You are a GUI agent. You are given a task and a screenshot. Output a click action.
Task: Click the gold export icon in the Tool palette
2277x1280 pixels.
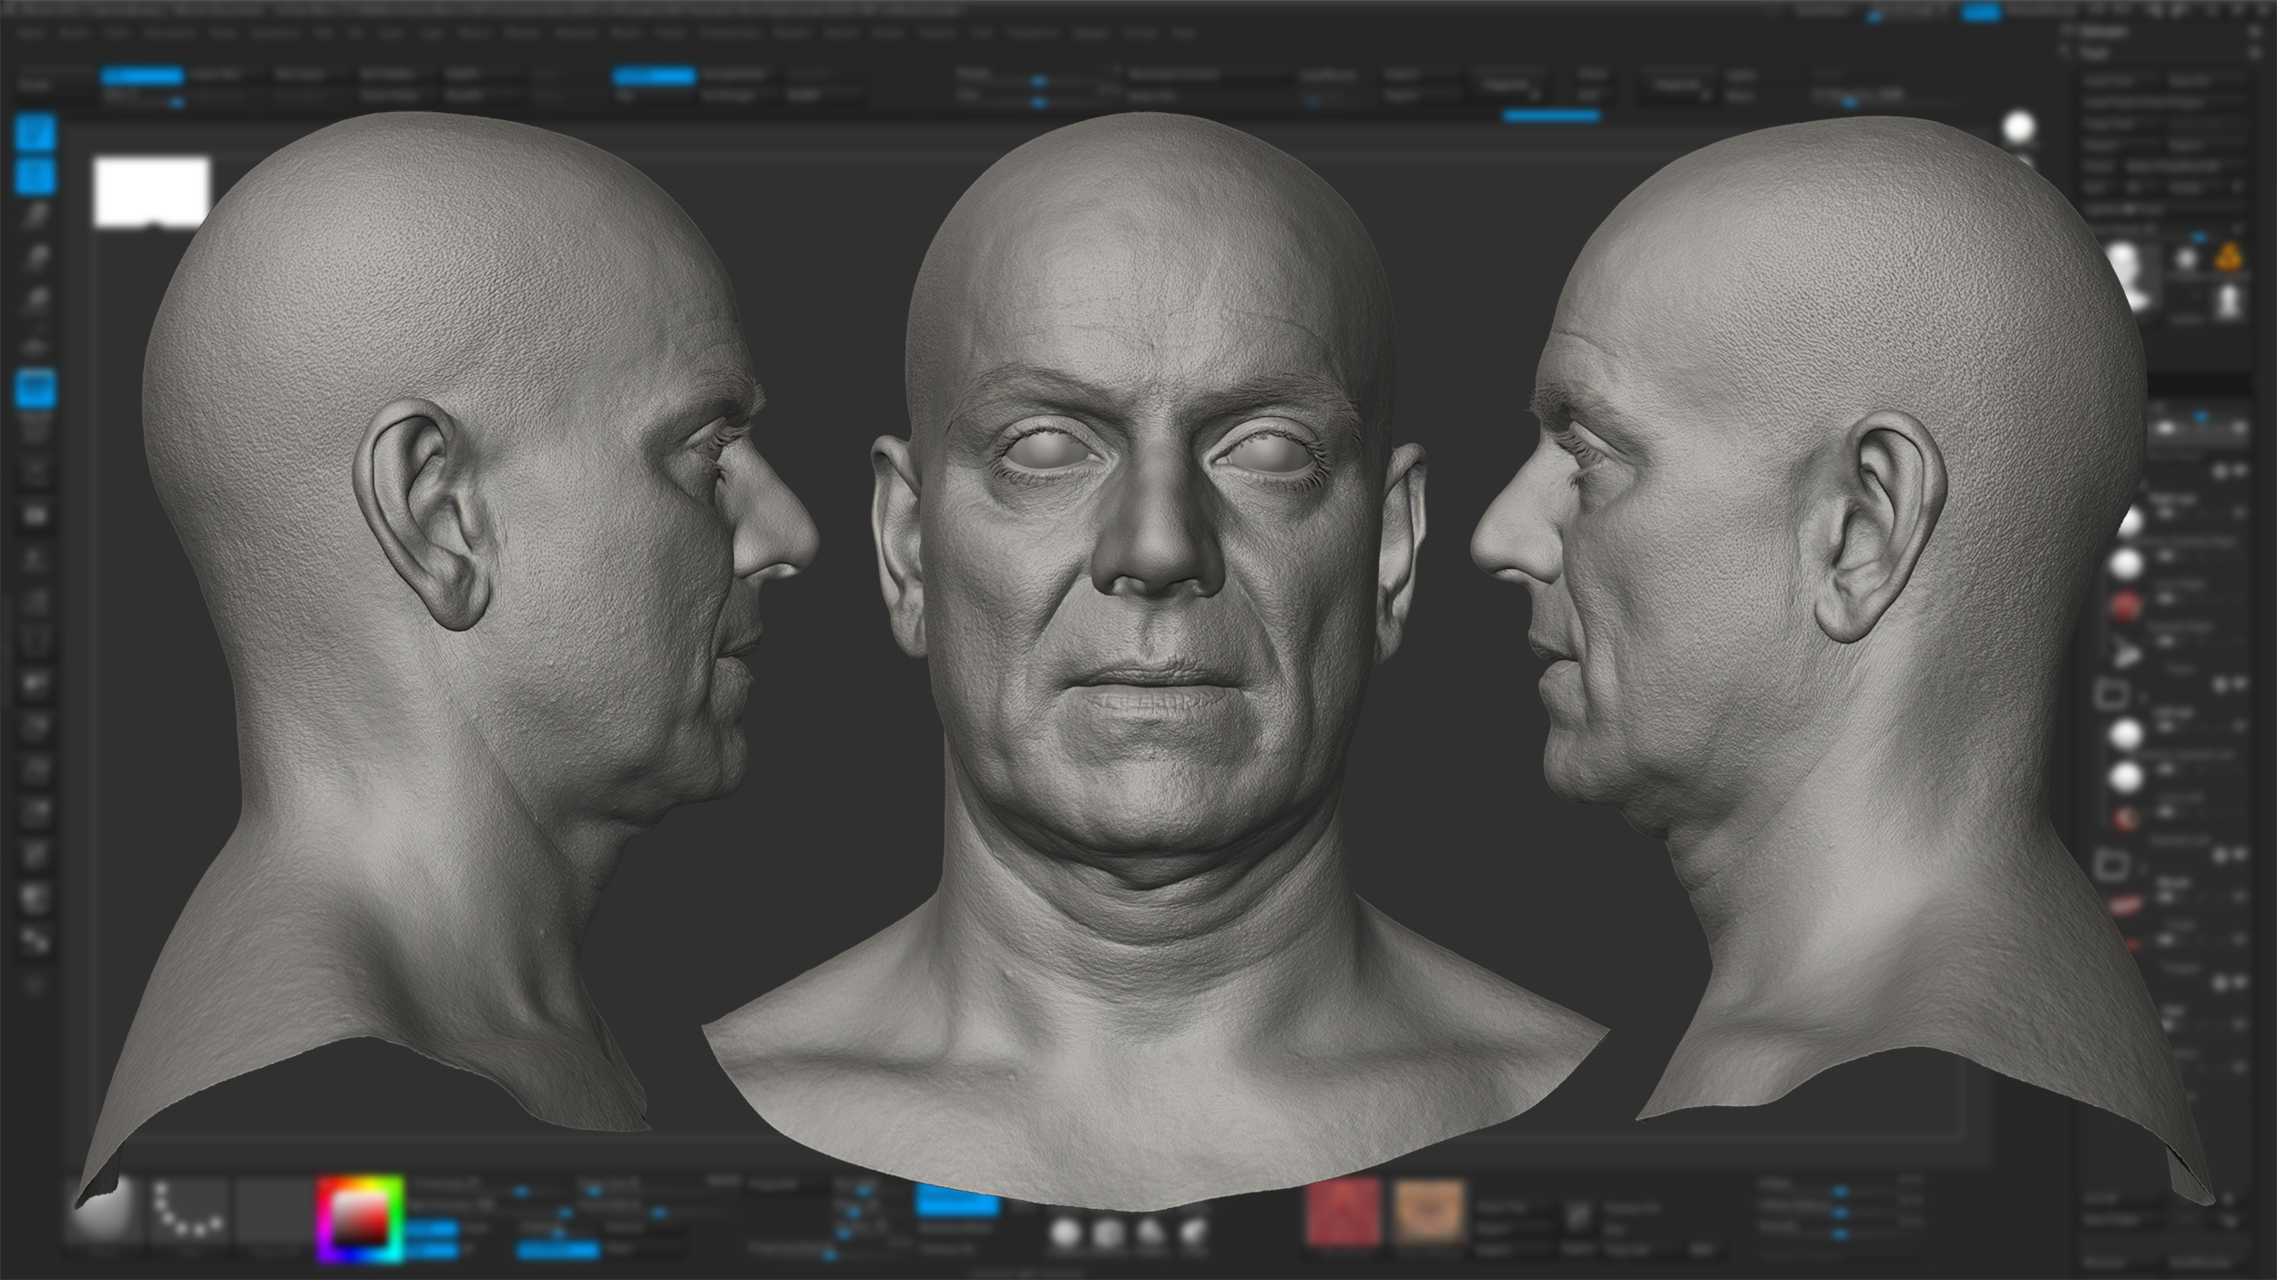coord(2231,256)
